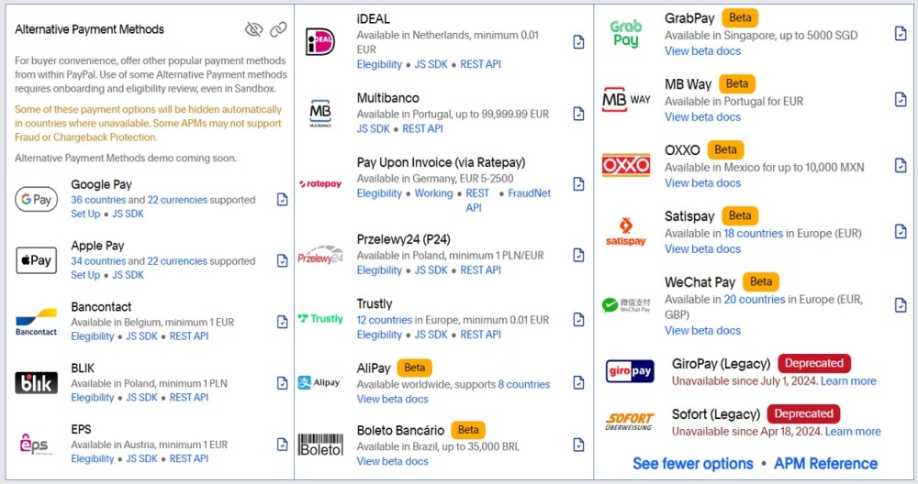918x484 pixels.
Task: Open the Google Pay document icon
Action: (282, 199)
